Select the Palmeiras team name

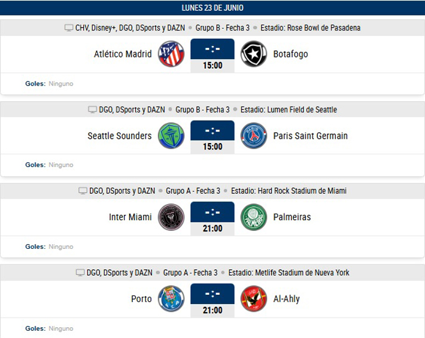click(292, 217)
